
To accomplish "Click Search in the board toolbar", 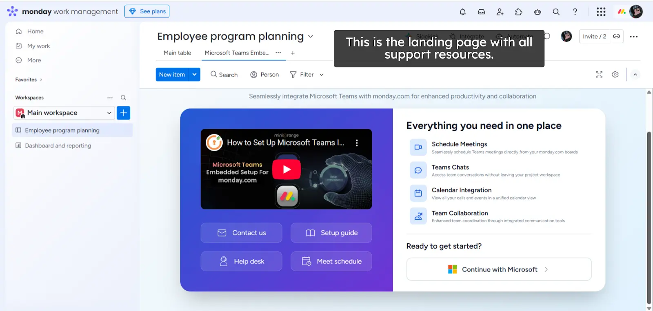I will [224, 75].
